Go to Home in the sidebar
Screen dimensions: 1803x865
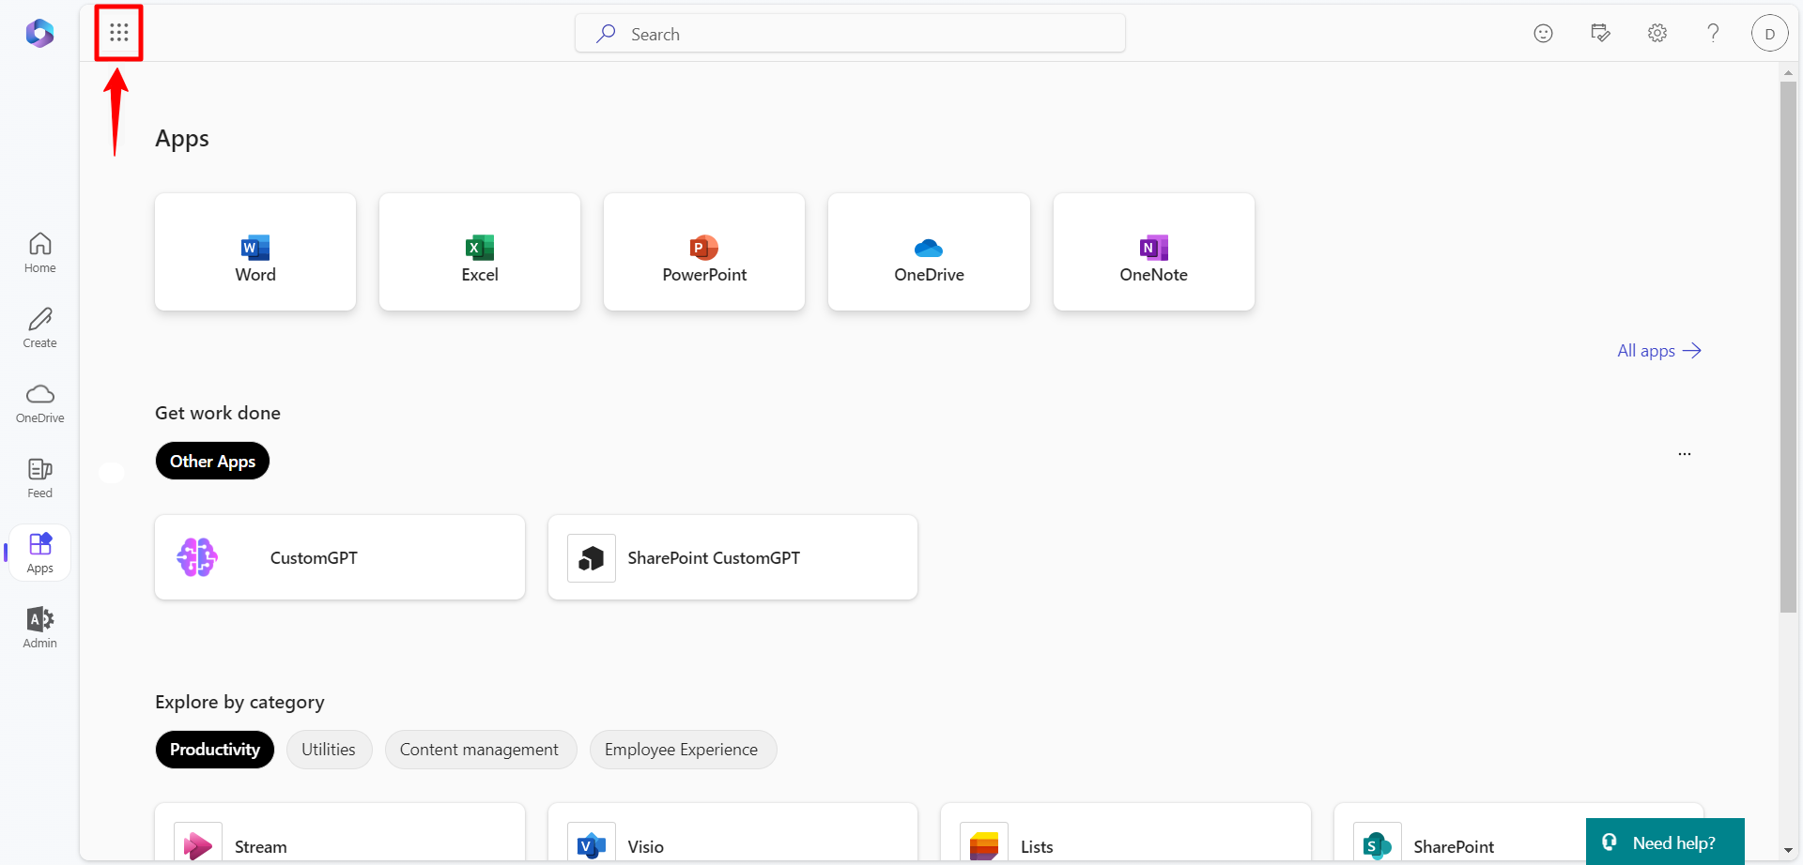pos(39,253)
